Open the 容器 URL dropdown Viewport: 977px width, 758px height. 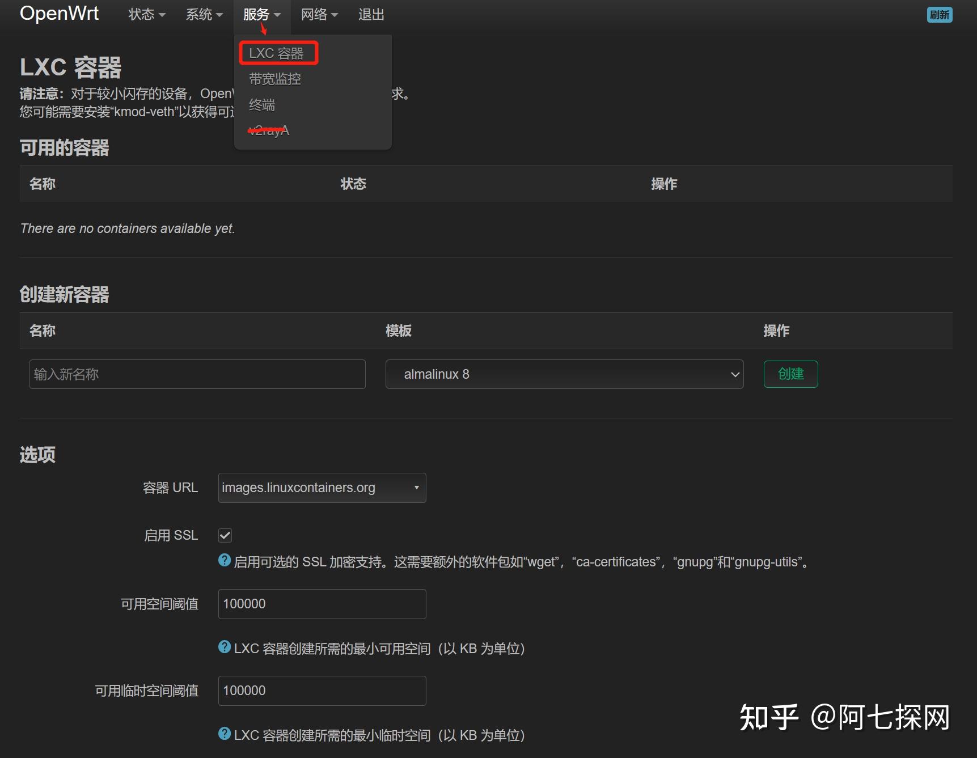321,487
